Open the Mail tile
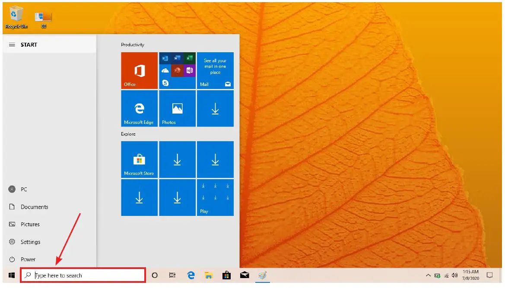Viewport: 505px width, 288px height. pos(215,70)
